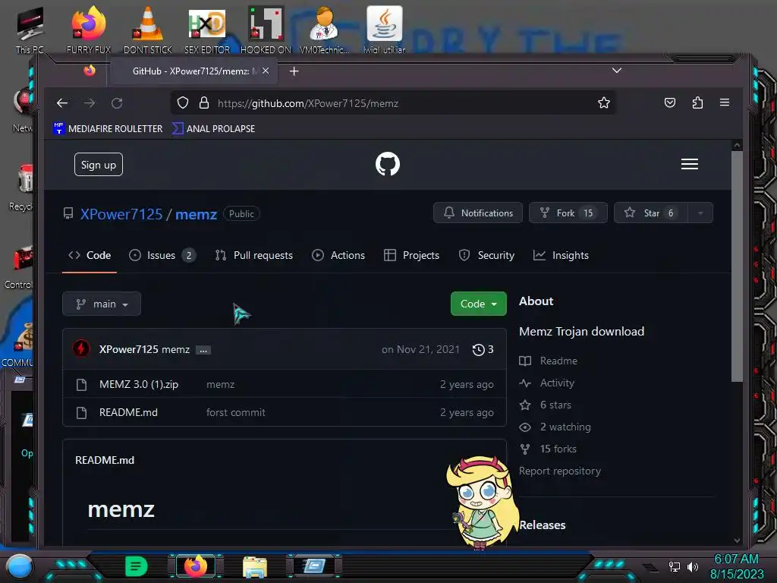The height and width of the screenshot is (583, 777).
Task: Open a new browser tab
Action: [294, 71]
